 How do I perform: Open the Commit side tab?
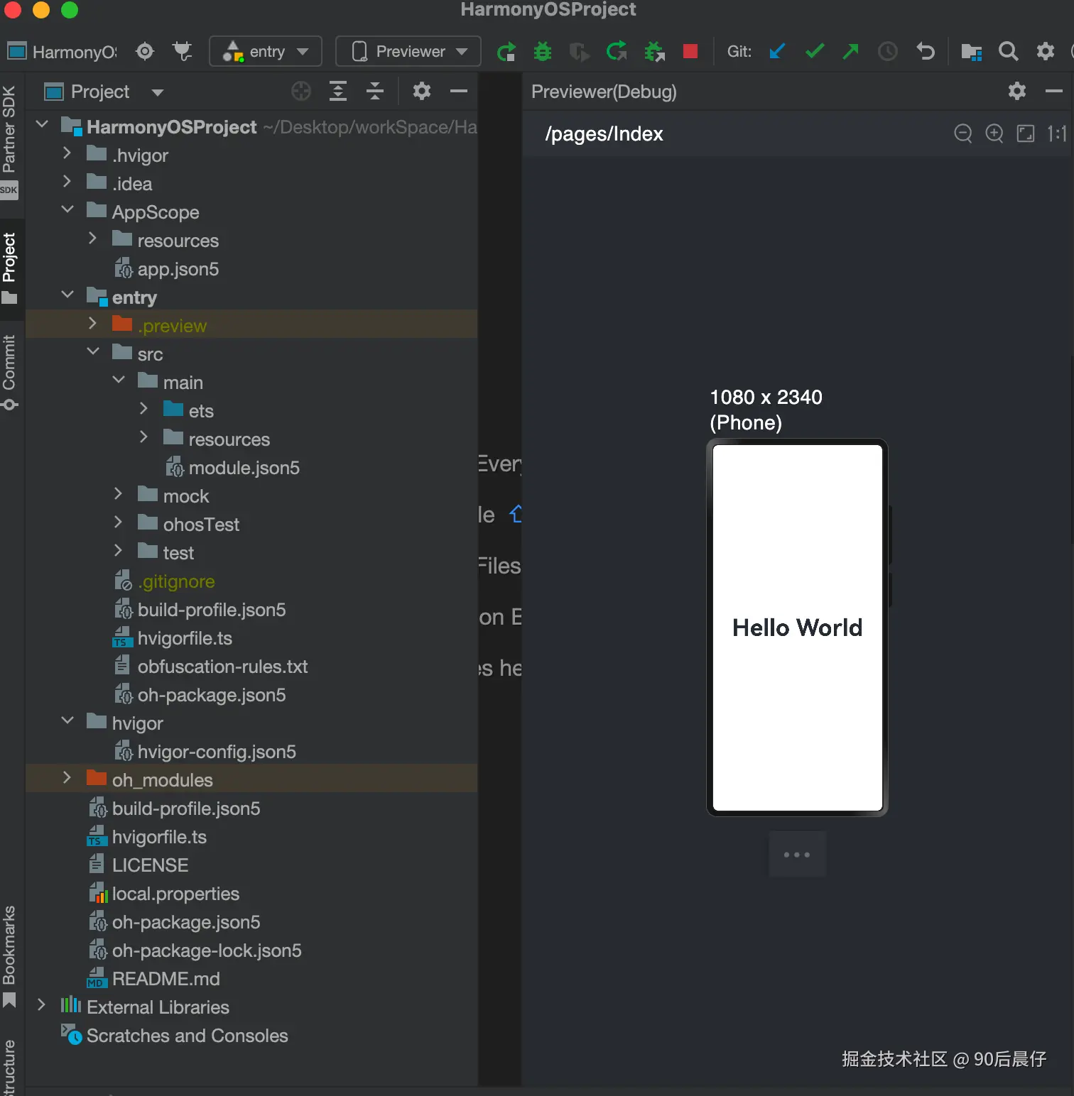(x=9, y=372)
